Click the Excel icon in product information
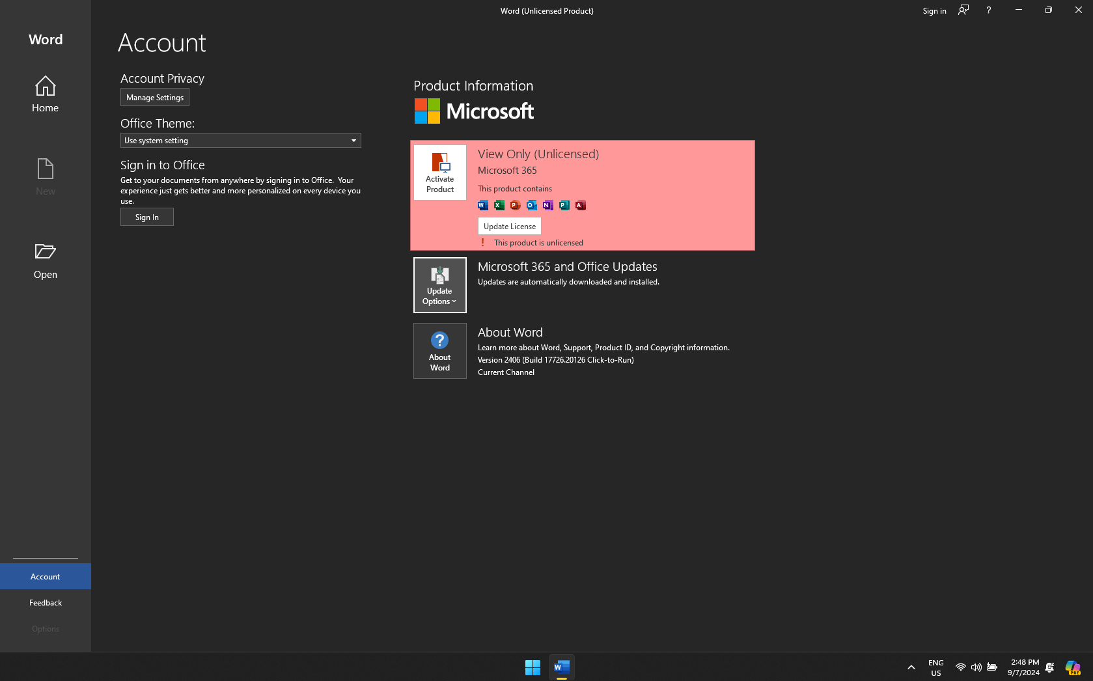This screenshot has height=681, width=1093. pyautogui.click(x=499, y=205)
